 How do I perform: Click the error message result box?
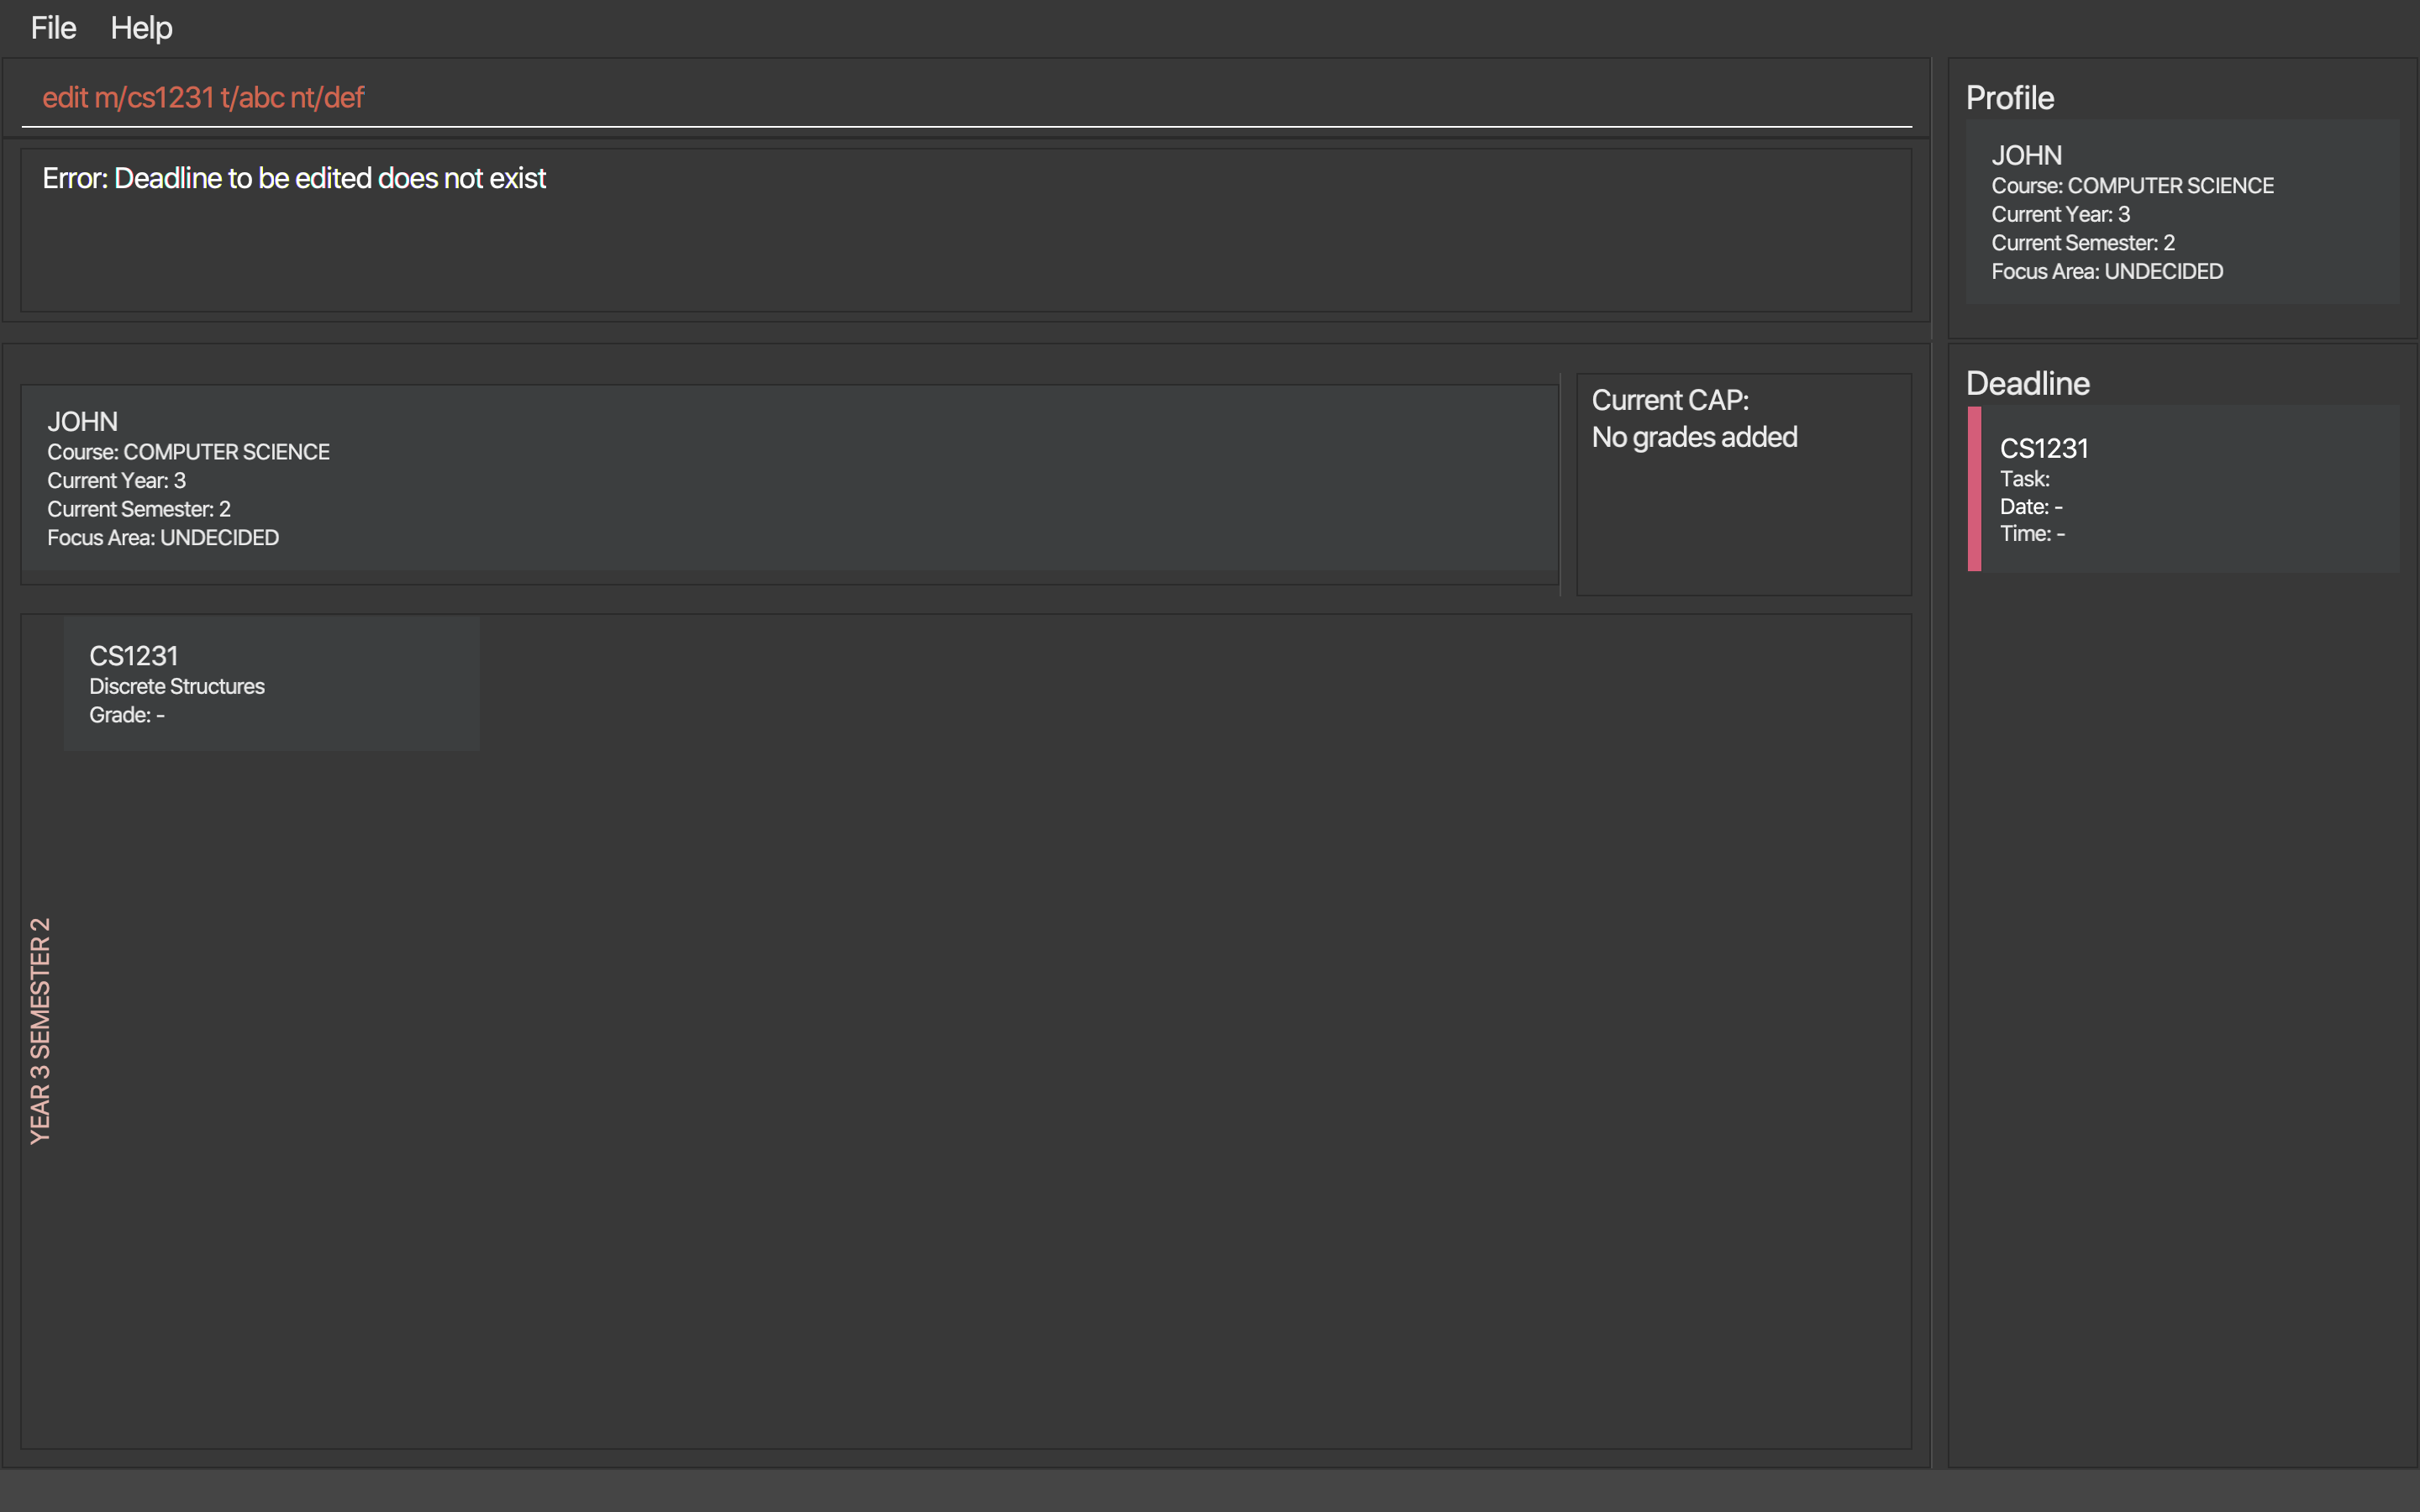tap(965, 230)
